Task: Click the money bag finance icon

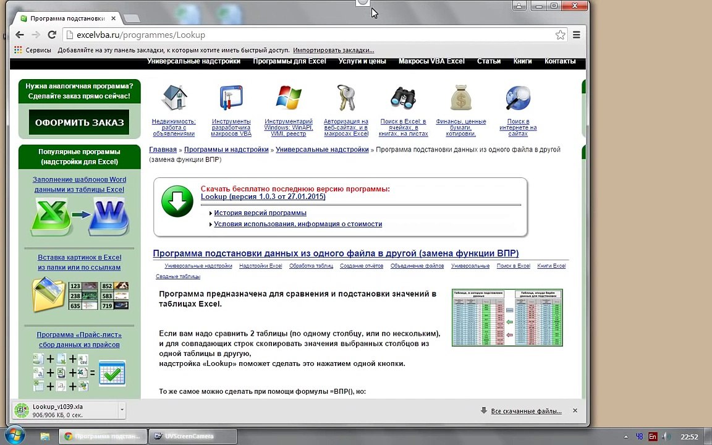Action: tap(461, 97)
